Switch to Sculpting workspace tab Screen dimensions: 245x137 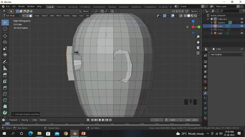coord(73,7)
